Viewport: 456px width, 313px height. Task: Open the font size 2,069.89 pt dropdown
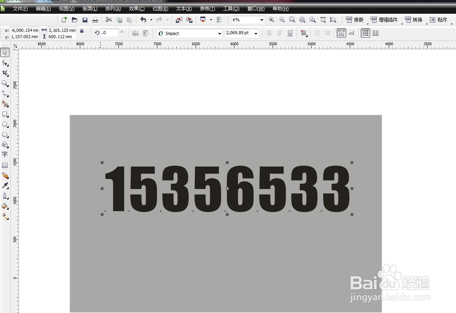(256, 33)
